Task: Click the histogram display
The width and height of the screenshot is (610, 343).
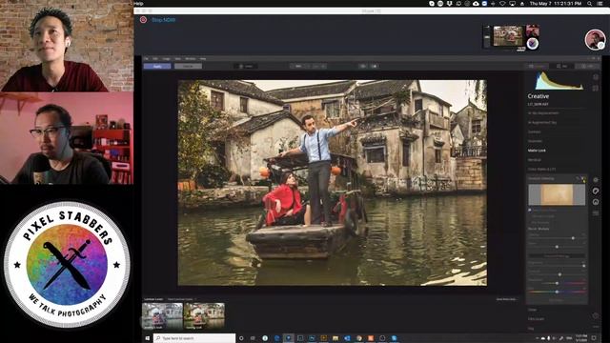Action: 559,80
